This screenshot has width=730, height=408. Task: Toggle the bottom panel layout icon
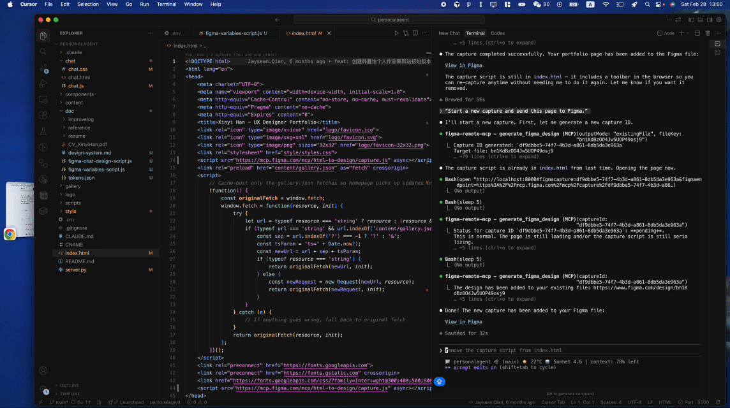coord(701,20)
